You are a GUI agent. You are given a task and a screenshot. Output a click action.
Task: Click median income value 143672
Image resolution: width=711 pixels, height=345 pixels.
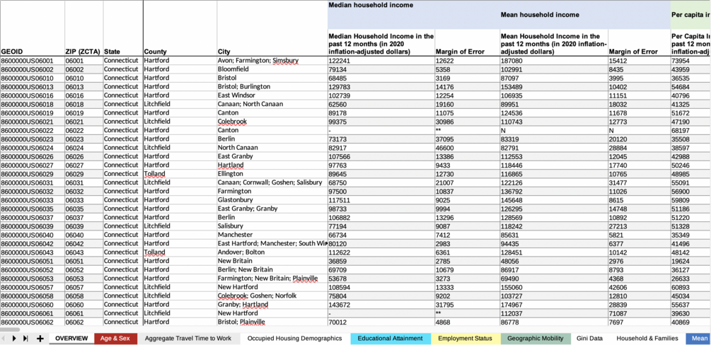(381, 304)
